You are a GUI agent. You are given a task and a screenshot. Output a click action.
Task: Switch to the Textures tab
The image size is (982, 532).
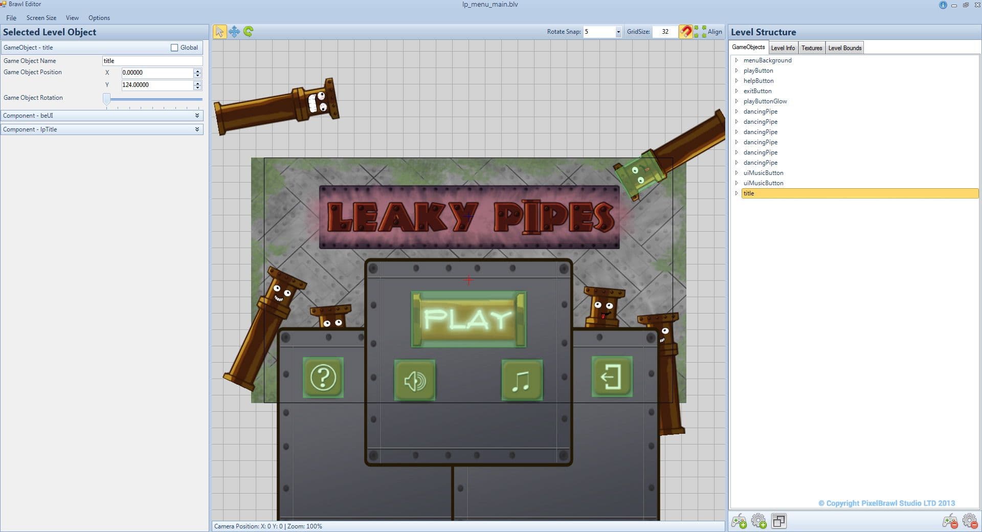(812, 48)
